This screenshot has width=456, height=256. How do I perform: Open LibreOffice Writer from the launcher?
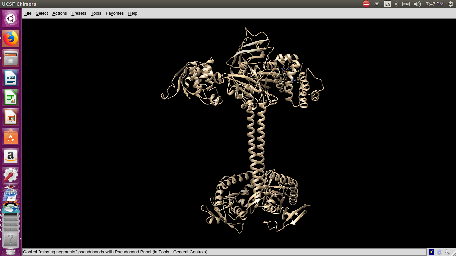point(11,78)
